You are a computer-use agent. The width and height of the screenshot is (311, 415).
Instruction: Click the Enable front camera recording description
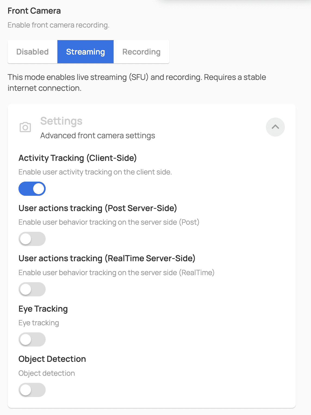click(58, 25)
